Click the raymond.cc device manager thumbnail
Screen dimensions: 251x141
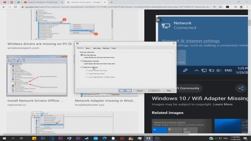tap(37, 76)
